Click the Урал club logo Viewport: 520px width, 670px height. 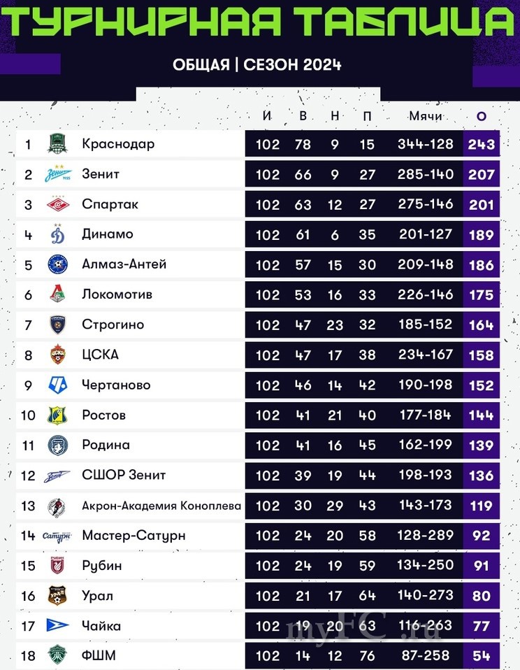click(57, 596)
